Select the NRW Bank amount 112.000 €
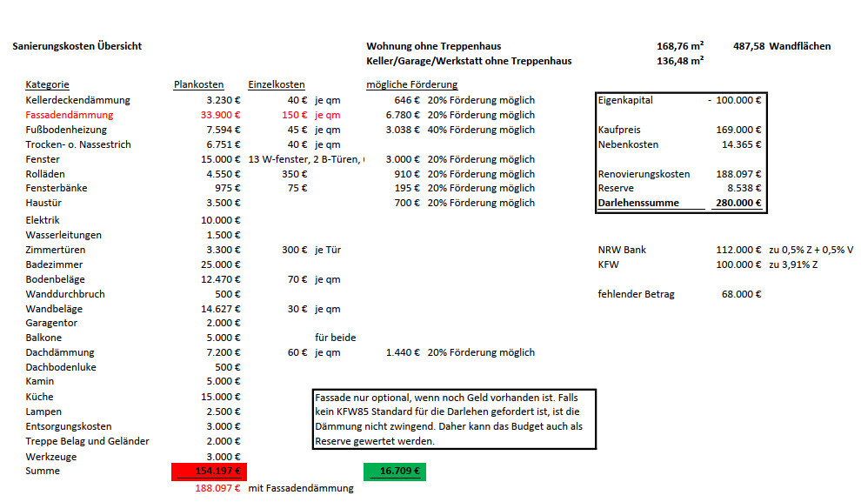The image size is (861, 502). [738, 250]
